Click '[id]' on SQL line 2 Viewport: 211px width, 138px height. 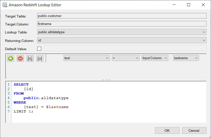pyautogui.click(x=28, y=89)
